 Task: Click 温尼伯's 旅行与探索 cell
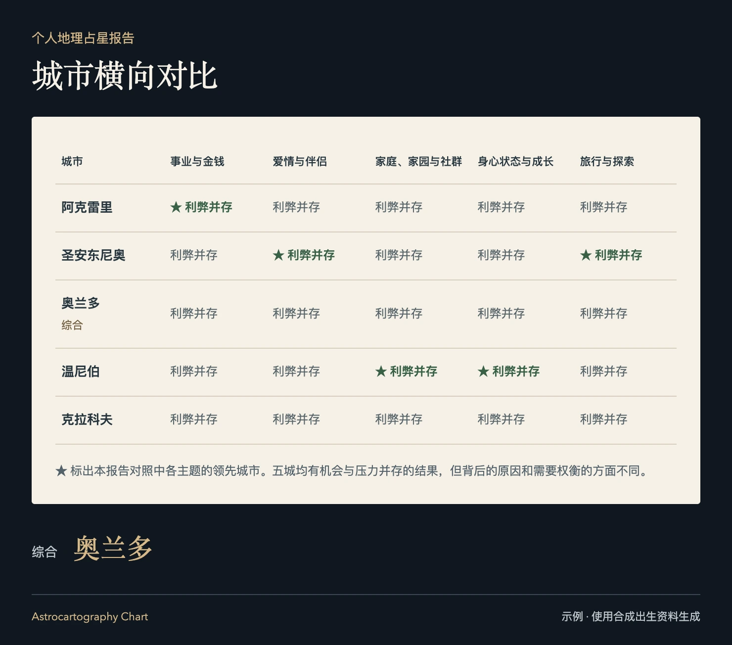point(603,371)
